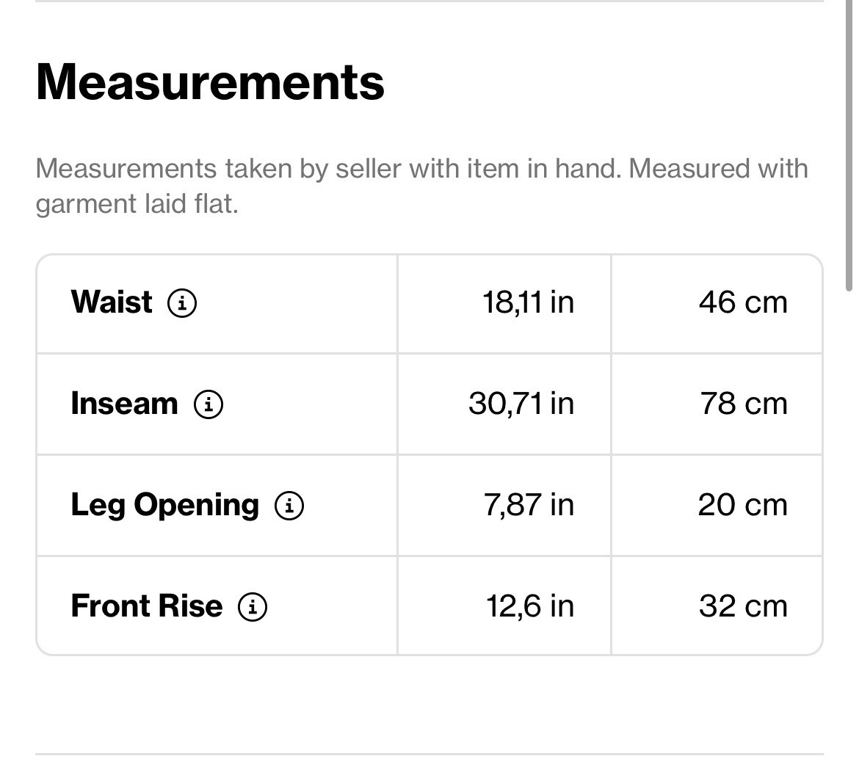Tap the Leg Opening info icon
This screenshot has width=859, height=767.
[289, 506]
